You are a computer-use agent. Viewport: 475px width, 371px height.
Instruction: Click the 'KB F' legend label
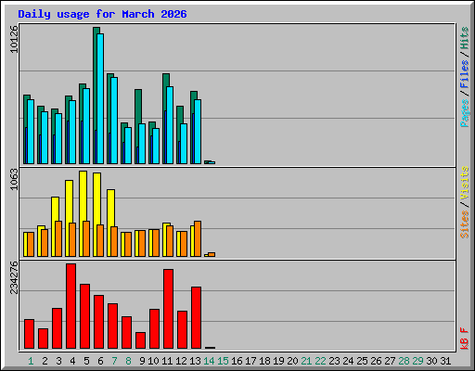pyautogui.click(x=464, y=339)
